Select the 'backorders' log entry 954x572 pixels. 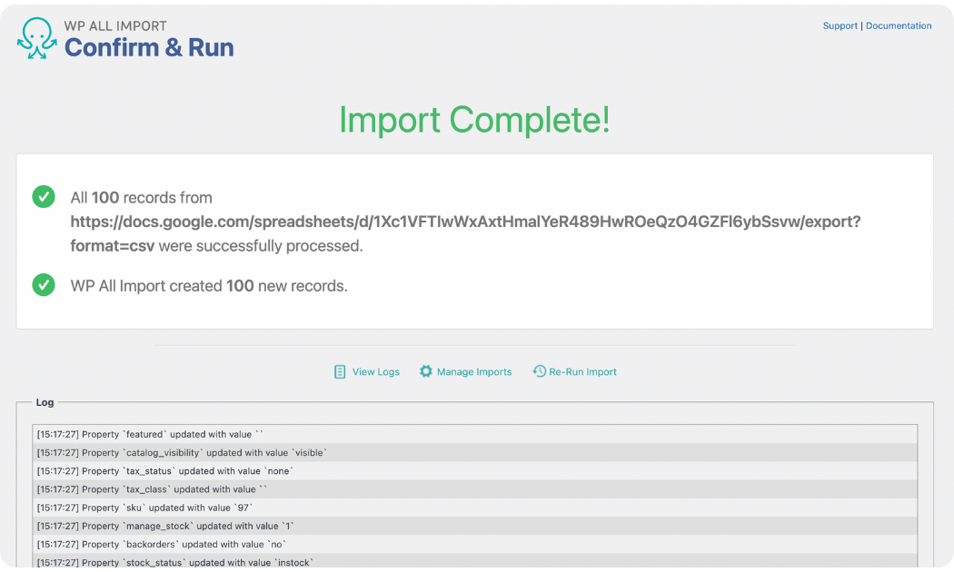coord(163,545)
